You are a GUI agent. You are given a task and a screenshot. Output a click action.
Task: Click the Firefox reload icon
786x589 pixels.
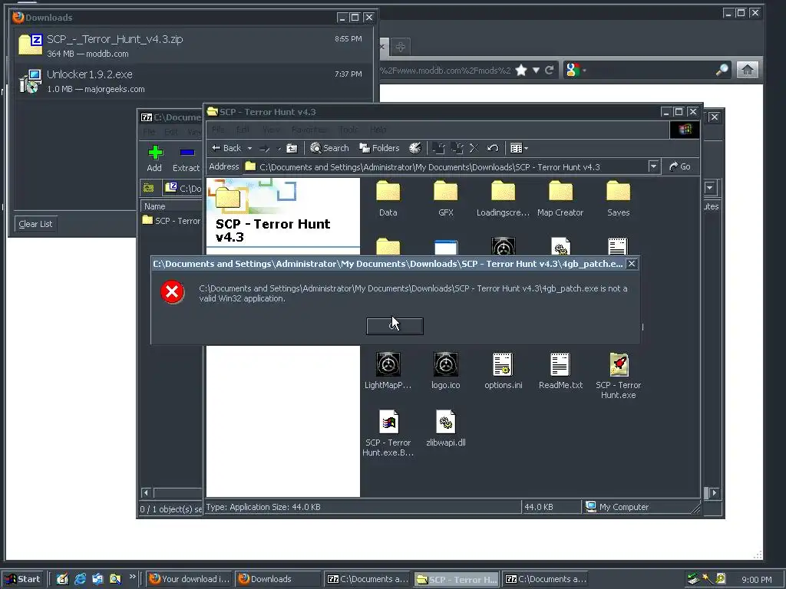pos(550,70)
